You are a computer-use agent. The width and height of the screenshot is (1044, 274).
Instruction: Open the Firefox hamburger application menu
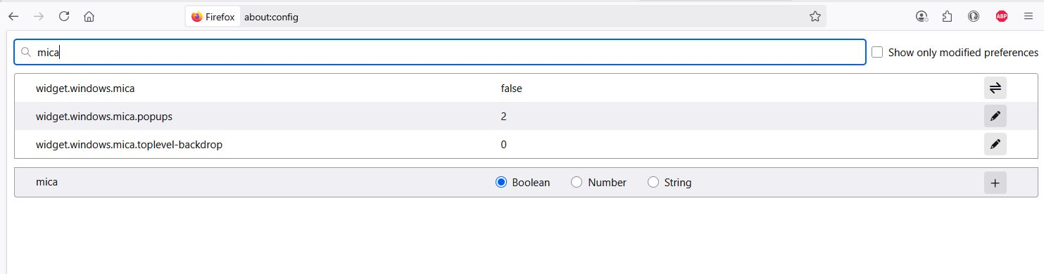click(x=1027, y=17)
